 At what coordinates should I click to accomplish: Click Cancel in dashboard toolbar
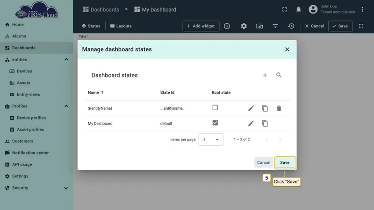(314, 26)
